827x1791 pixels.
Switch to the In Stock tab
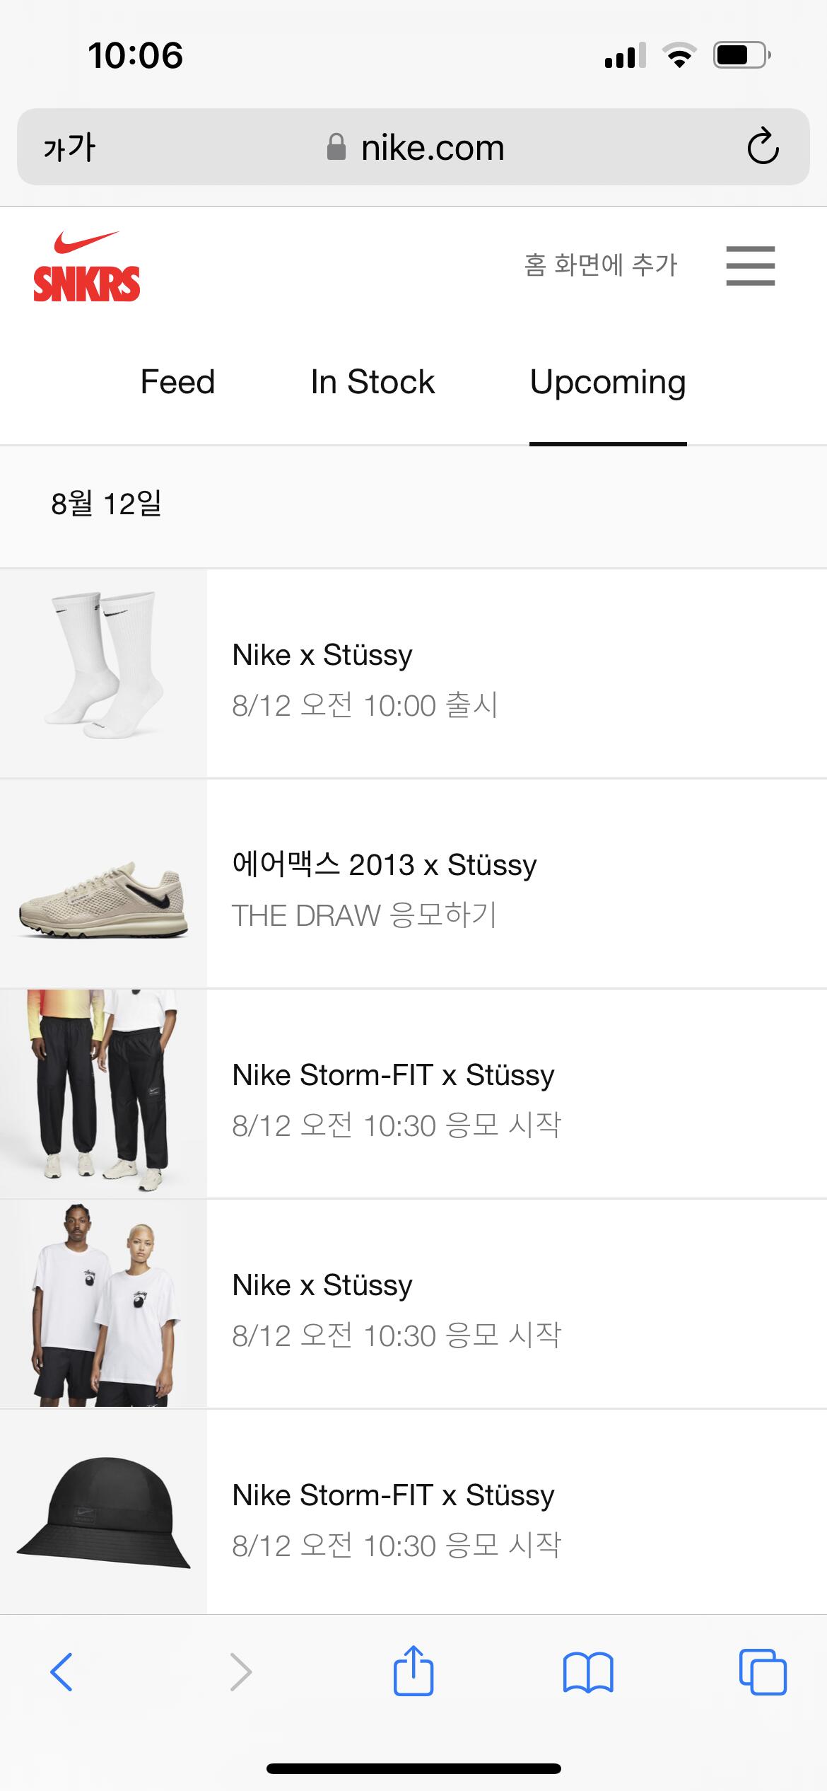click(373, 382)
